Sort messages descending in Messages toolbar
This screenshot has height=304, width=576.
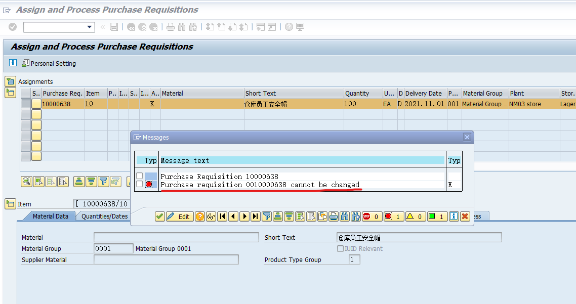(x=289, y=216)
